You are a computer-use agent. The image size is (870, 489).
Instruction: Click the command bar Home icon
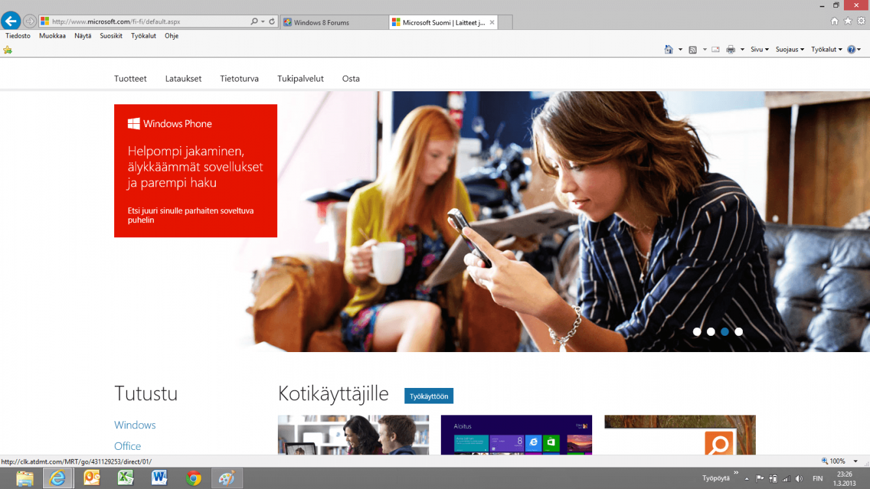[668, 50]
